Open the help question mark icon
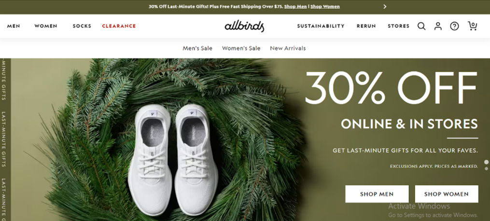Viewport: 490px width, 221px height. pos(454,26)
